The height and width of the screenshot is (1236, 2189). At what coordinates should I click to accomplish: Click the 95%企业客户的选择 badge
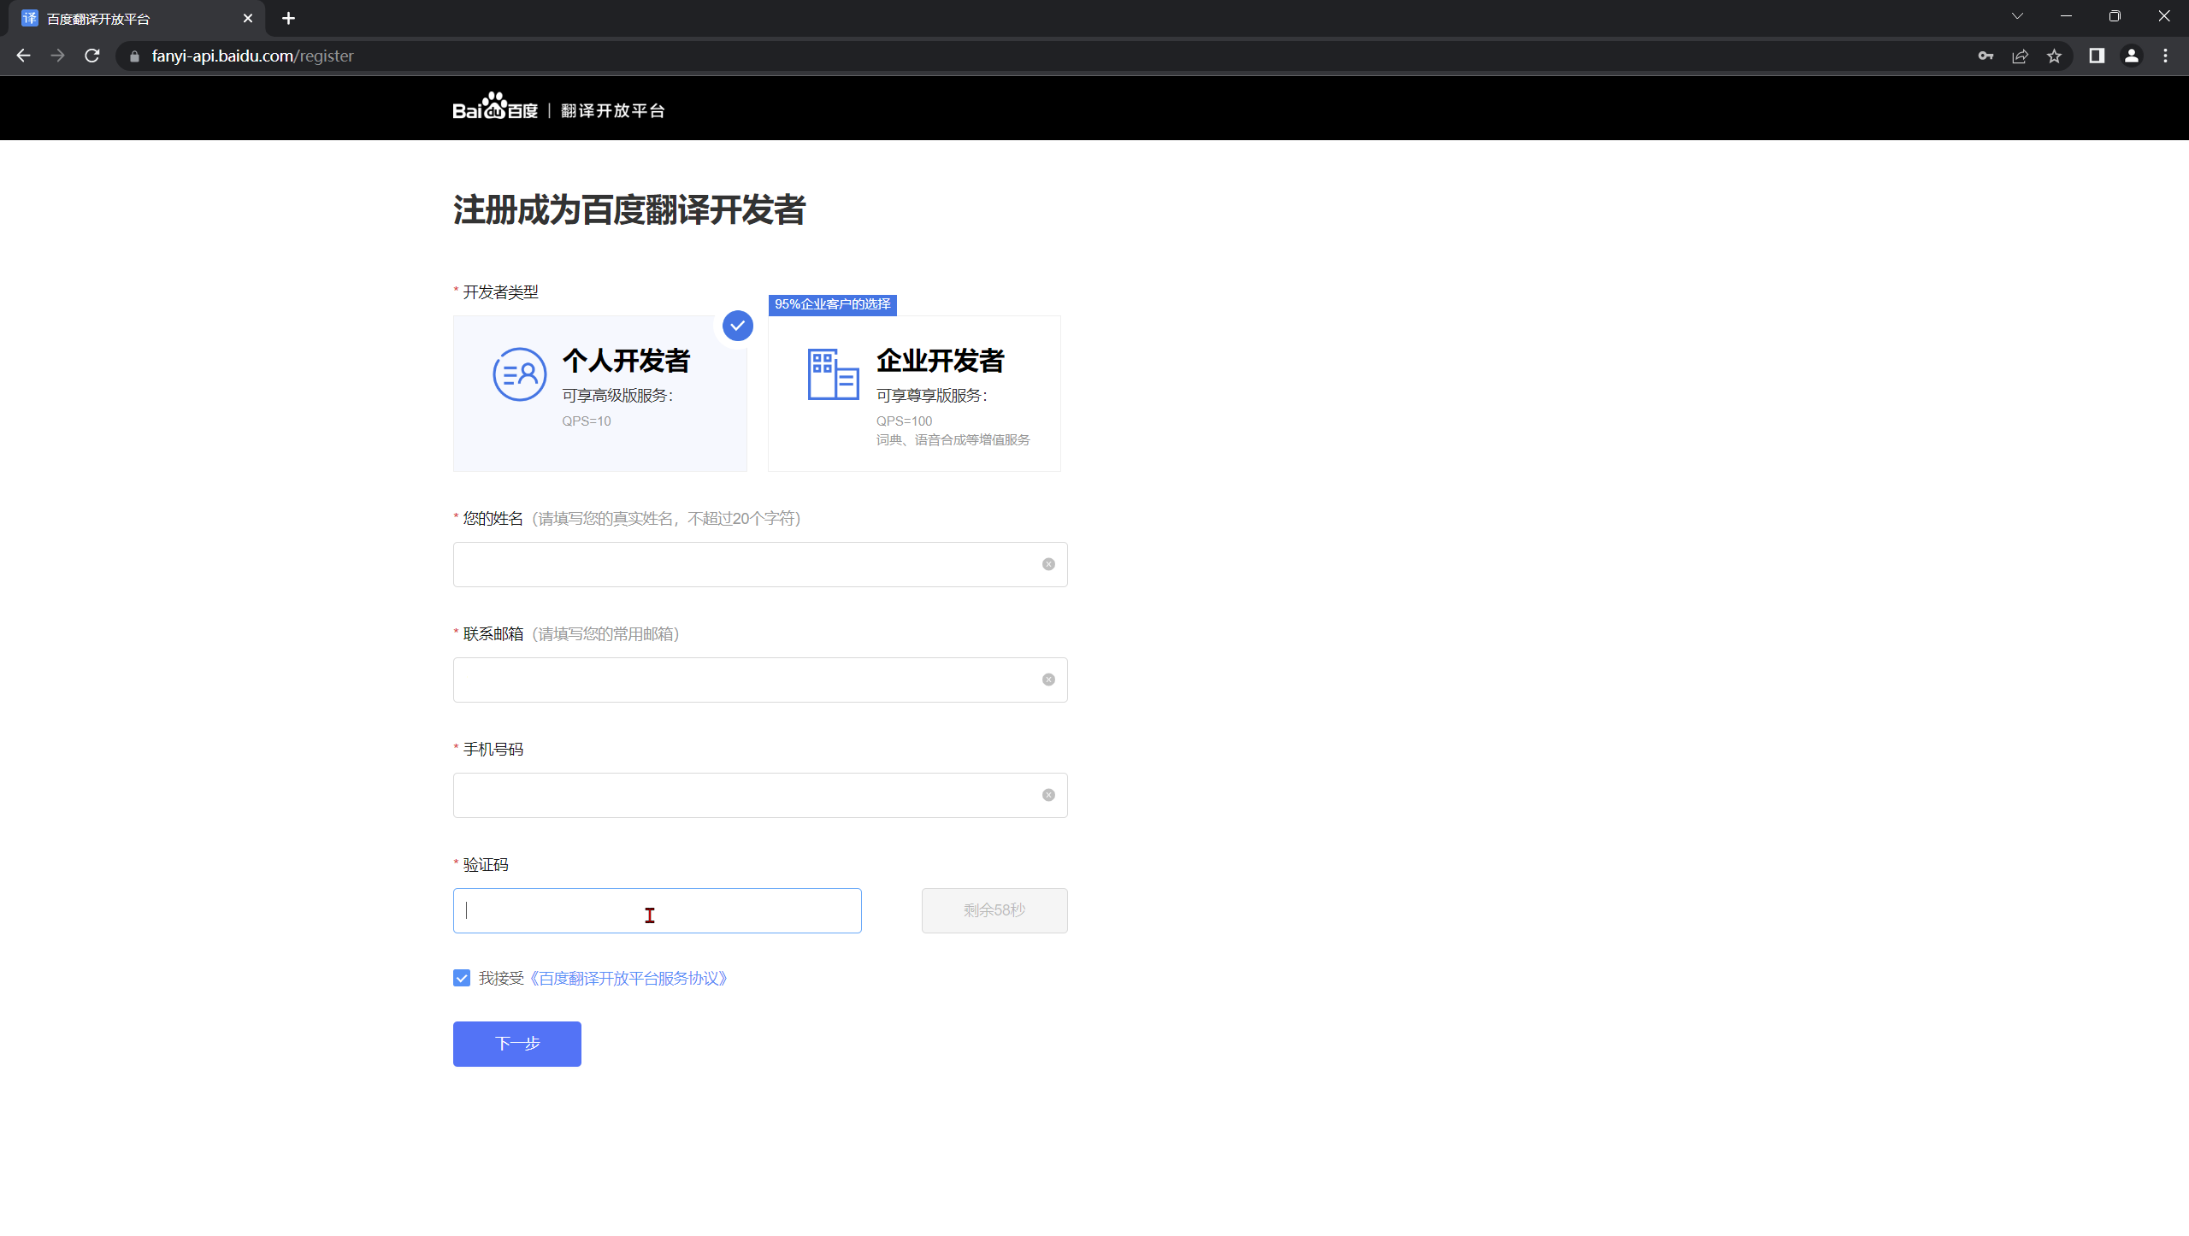click(833, 304)
